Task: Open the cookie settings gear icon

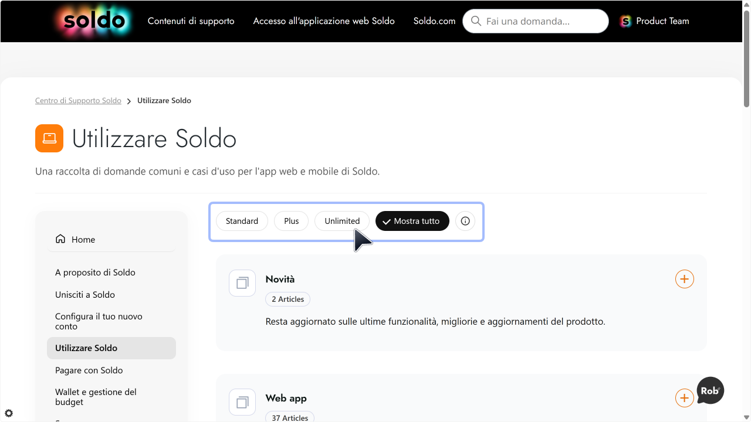Action: [9, 413]
